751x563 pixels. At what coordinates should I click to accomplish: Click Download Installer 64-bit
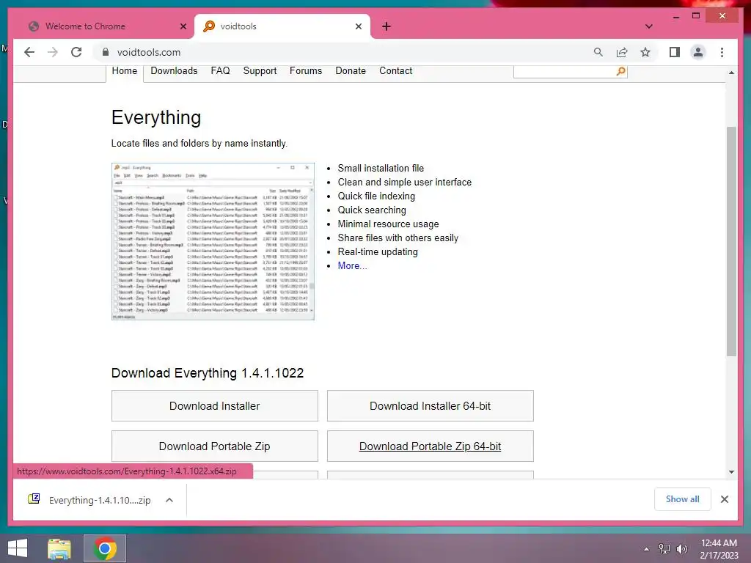430,406
